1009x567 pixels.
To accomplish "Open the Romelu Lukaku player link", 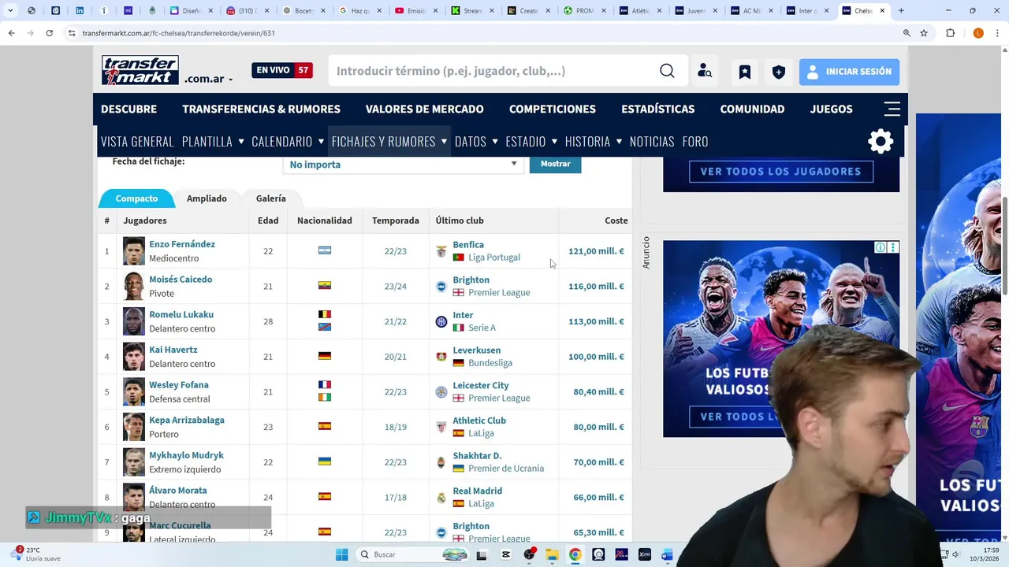I will (x=181, y=314).
